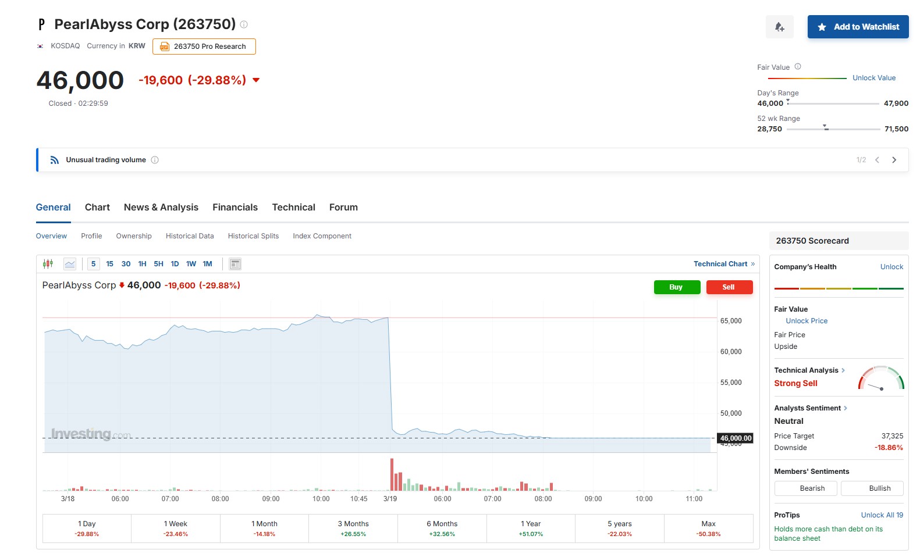Open the Historical Splits sub-tab

[253, 236]
